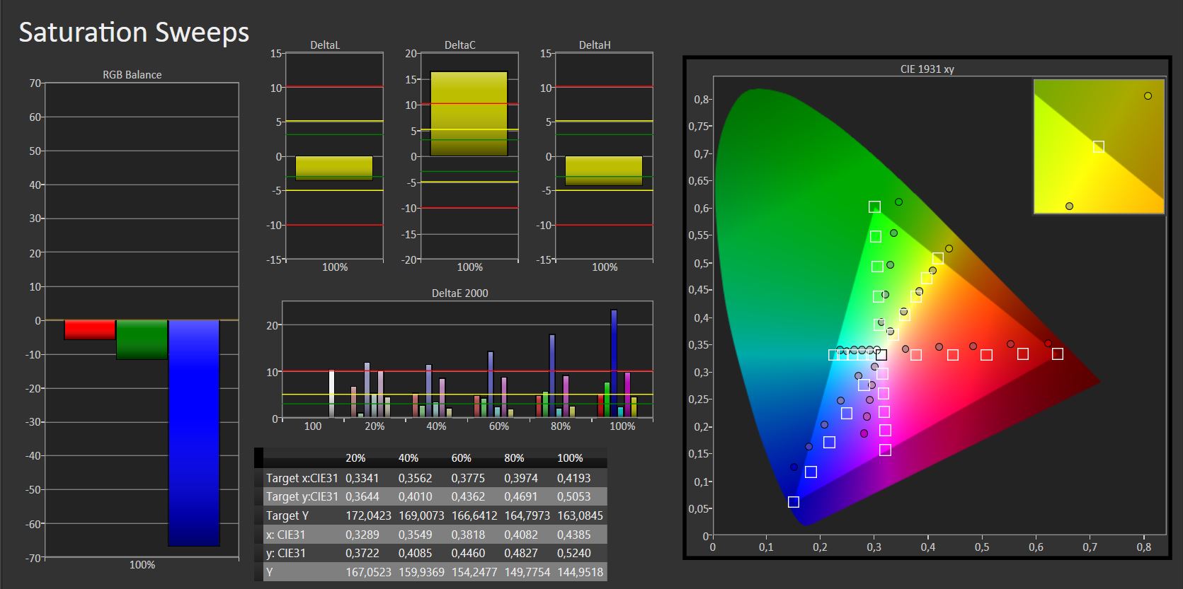Select the yellow bar in the DeltaL chart
The image size is (1183, 589).
[334, 168]
